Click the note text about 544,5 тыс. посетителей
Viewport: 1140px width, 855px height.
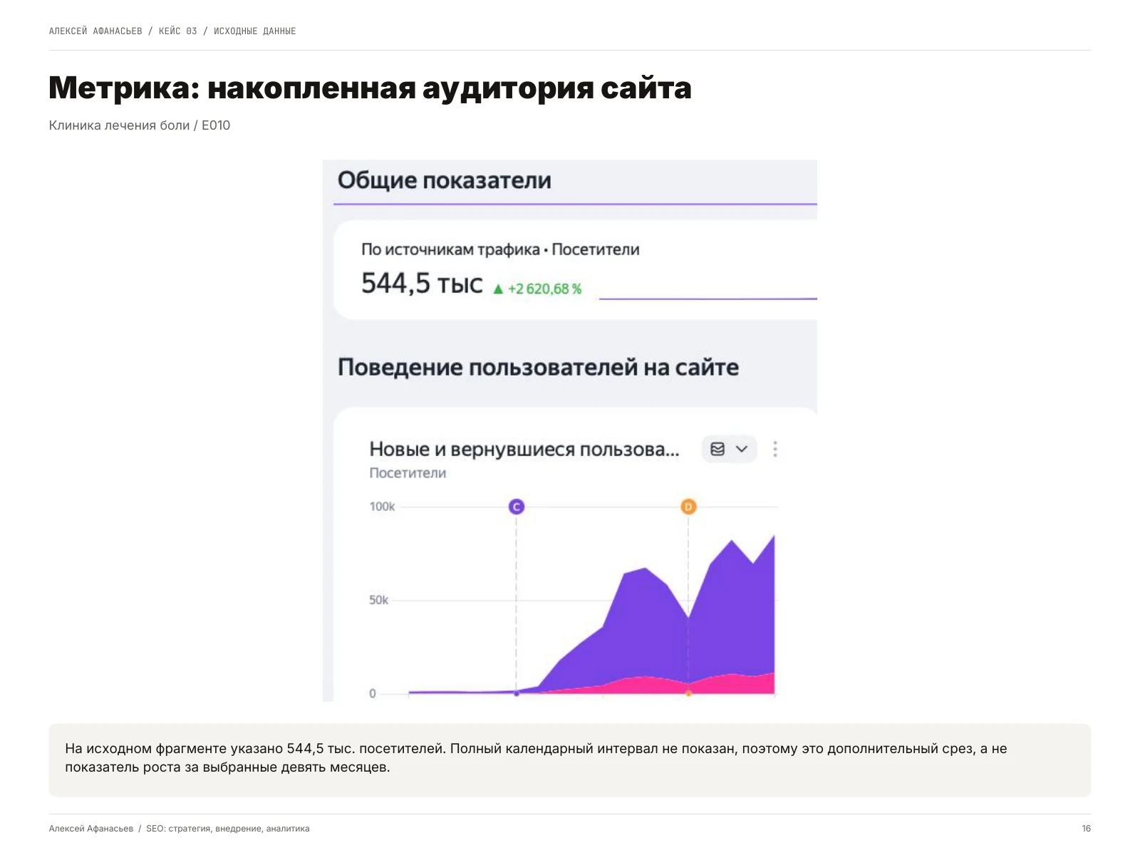pyautogui.click(x=536, y=758)
